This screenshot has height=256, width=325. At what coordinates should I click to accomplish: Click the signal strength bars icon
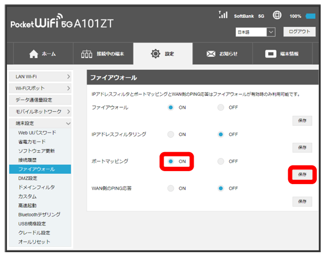tap(222, 16)
